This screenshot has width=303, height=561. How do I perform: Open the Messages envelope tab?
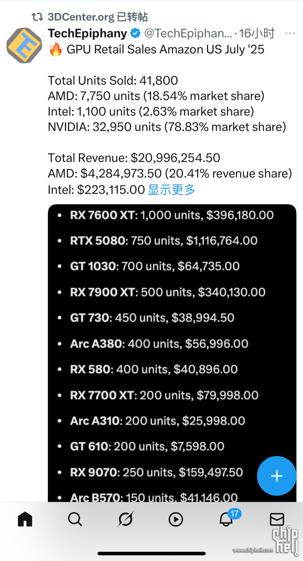pos(277,519)
